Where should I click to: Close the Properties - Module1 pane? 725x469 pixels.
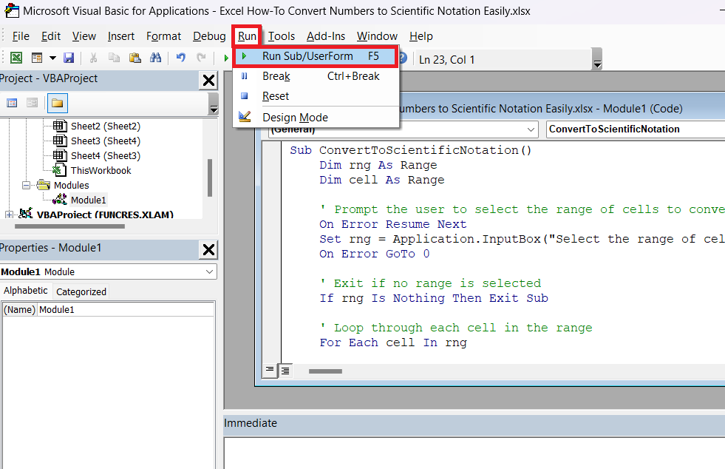pos(208,250)
